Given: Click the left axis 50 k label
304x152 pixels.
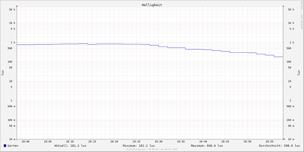Looking at the screenshot, I should point(12,10).
